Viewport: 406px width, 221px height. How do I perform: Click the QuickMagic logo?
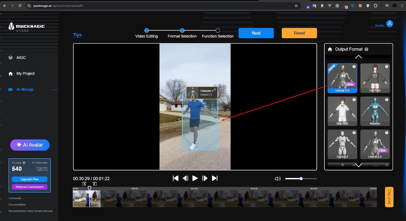27,27
